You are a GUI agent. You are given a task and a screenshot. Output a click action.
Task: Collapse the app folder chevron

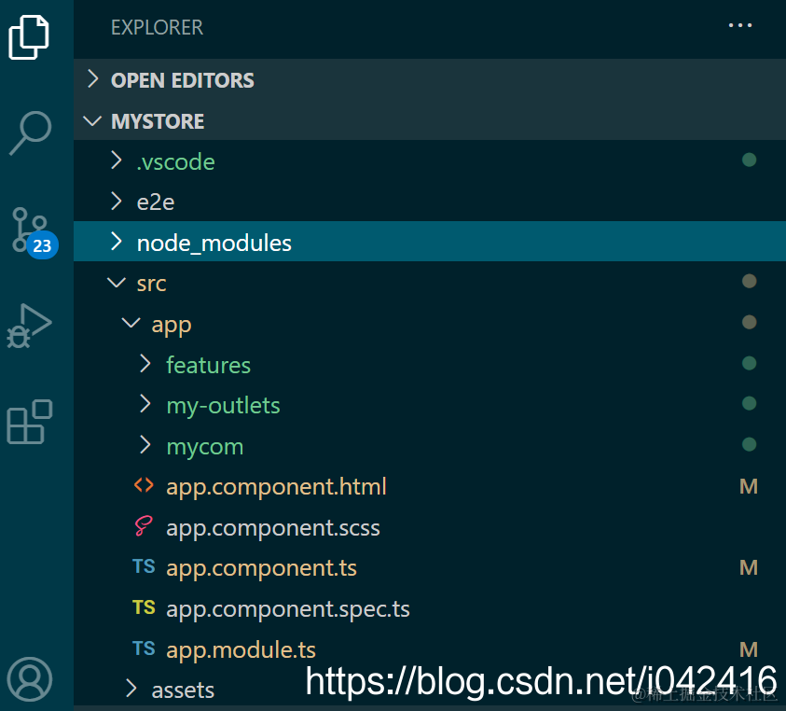tap(131, 323)
